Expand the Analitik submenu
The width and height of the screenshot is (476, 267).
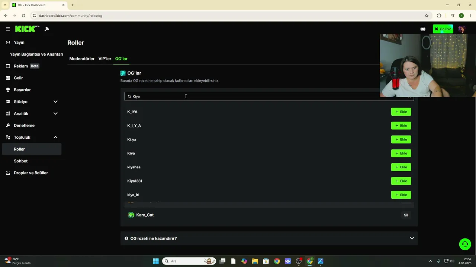[55, 113]
